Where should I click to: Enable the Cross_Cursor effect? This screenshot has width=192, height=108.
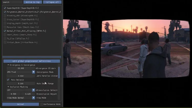(5, 19)
